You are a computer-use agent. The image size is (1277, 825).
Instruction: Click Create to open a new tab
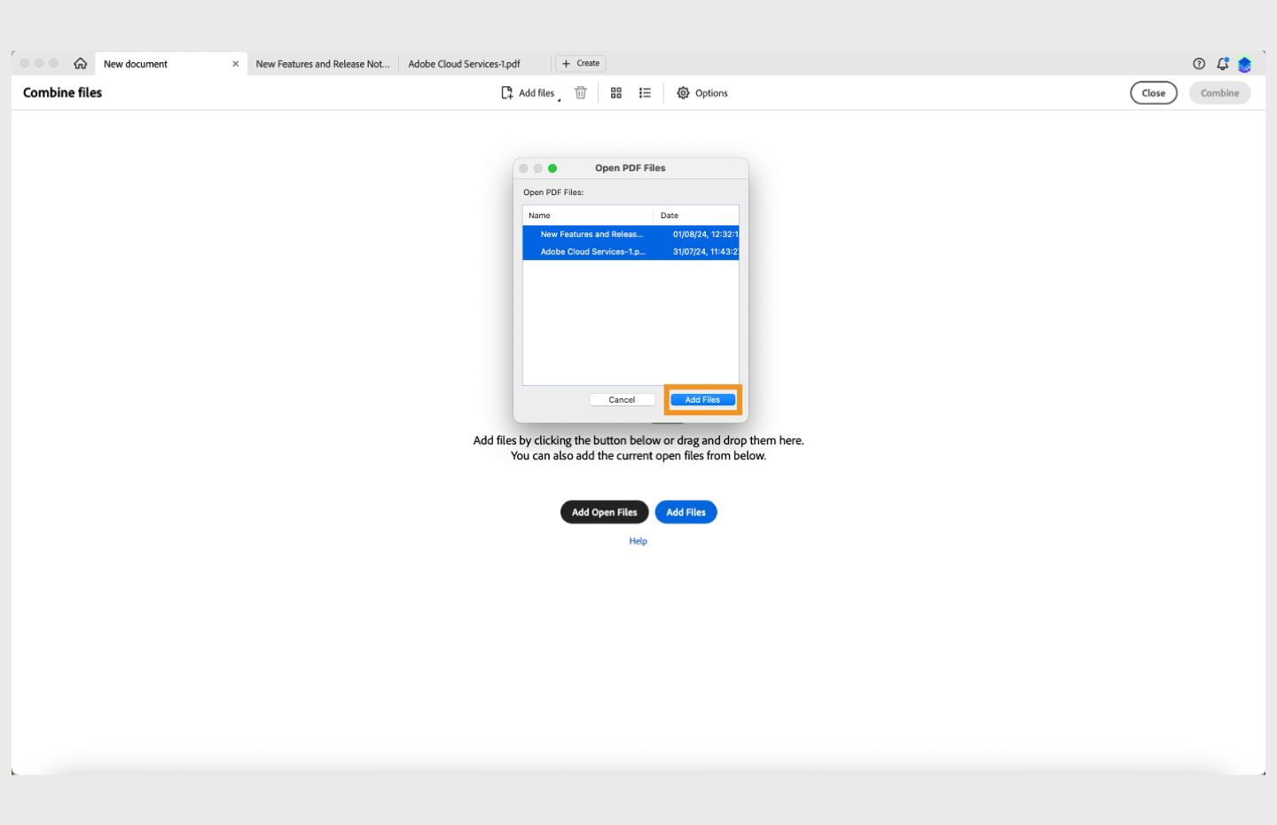580,63
